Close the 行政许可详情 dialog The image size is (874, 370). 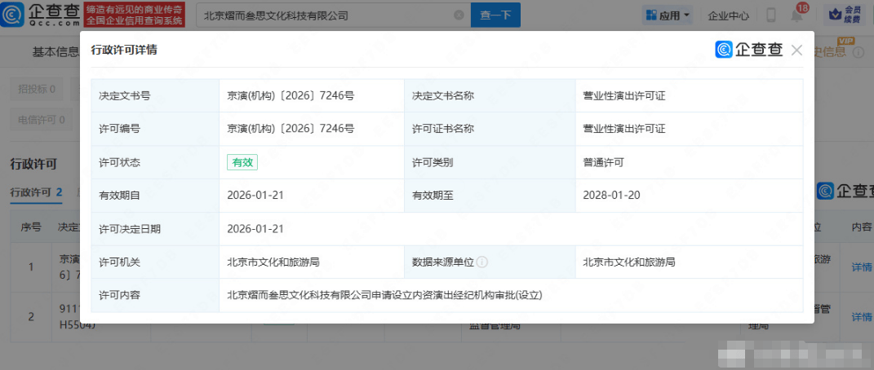[796, 51]
